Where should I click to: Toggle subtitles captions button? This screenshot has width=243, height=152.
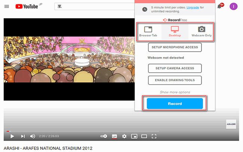point(114,136)
